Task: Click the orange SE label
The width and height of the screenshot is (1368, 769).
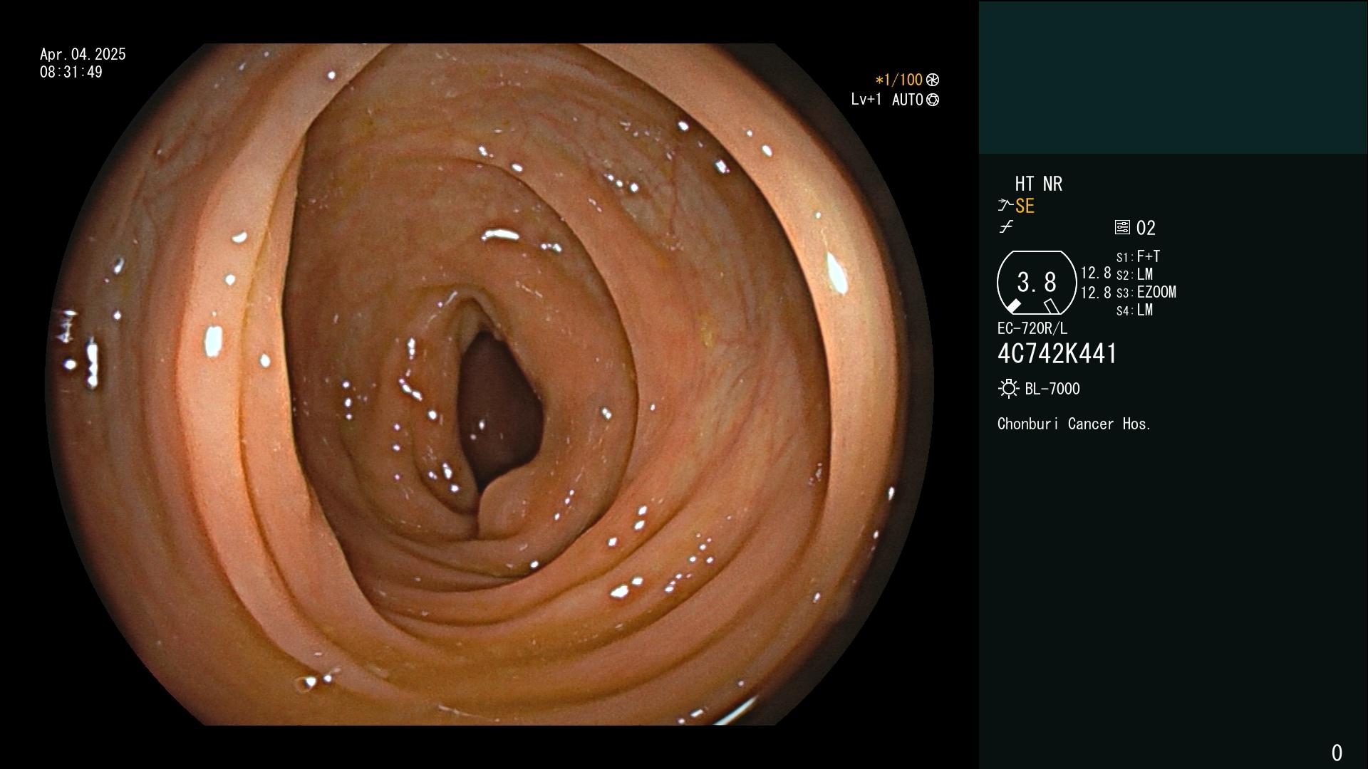Action: (1025, 206)
